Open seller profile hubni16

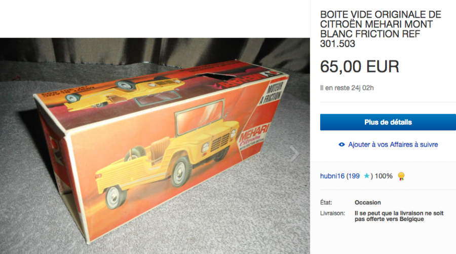(332, 176)
